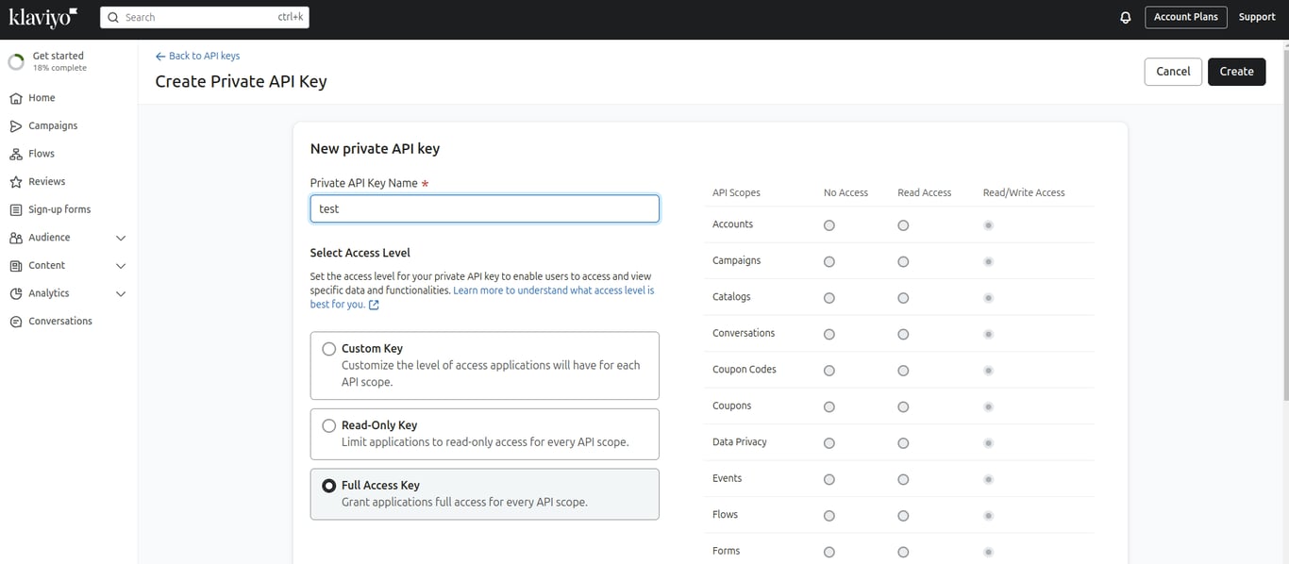Click the Klaviyo logo in header
Viewport: 1289px width, 564px height.
click(x=42, y=17)
